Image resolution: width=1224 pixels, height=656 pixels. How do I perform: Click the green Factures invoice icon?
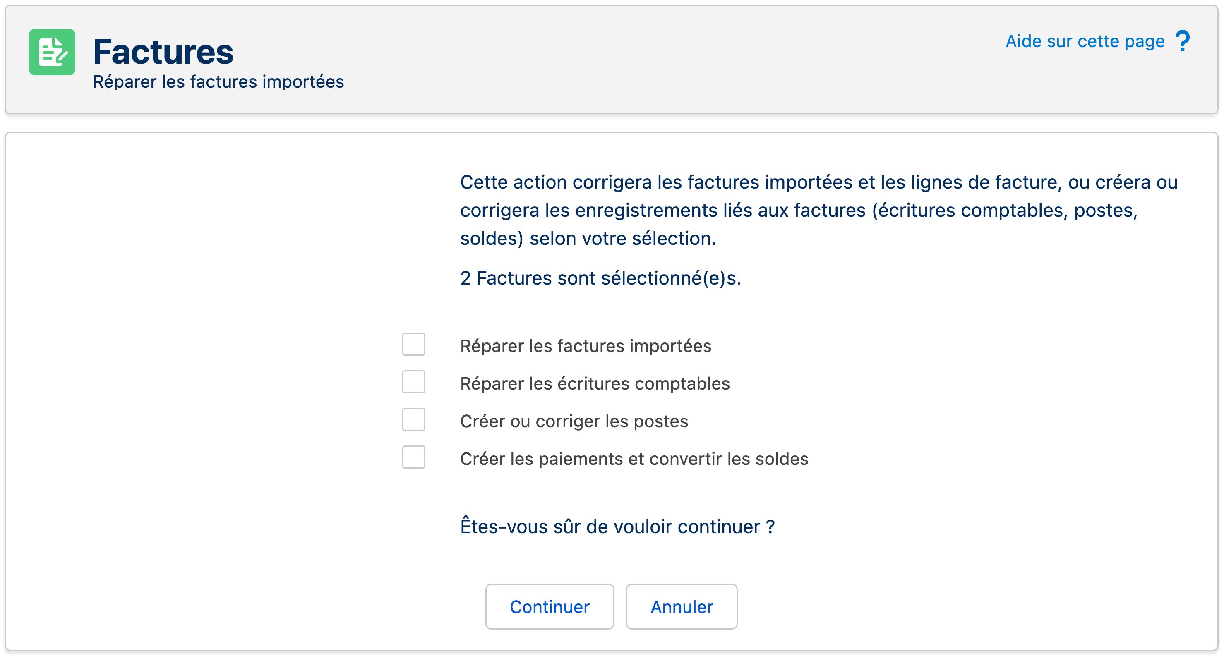coord(52,52)
